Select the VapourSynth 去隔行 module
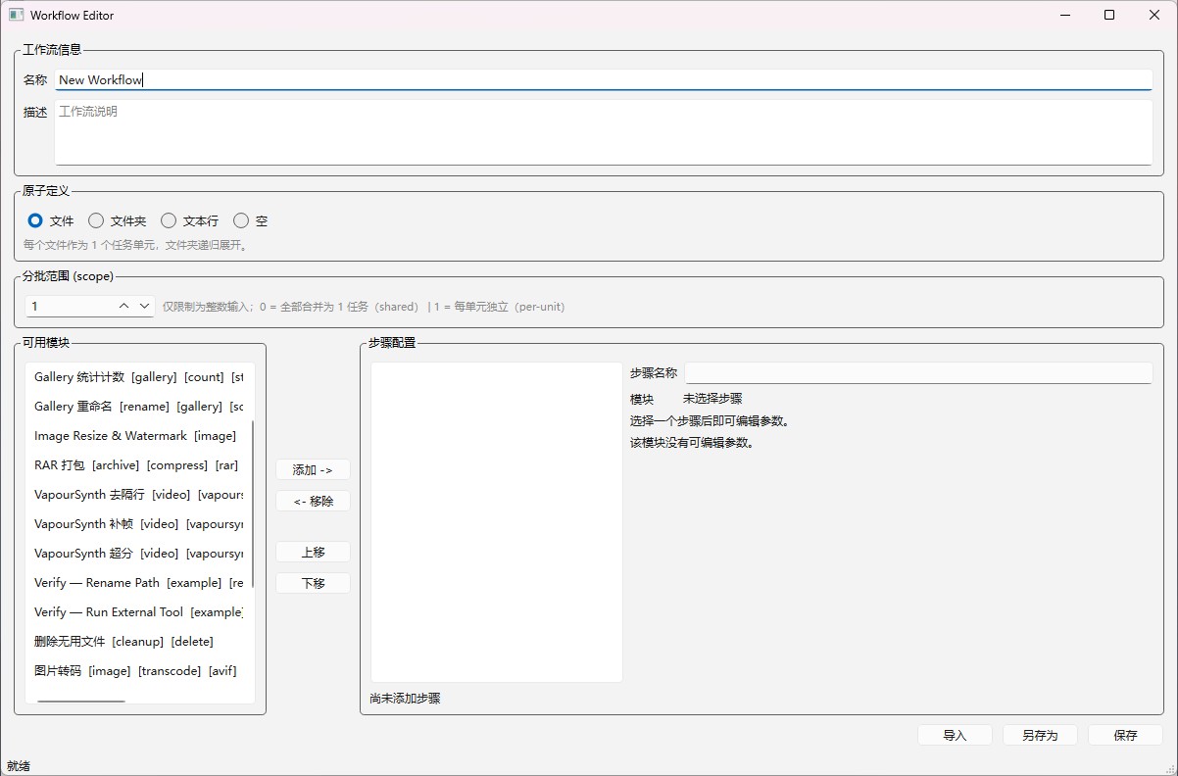Viewport: 1178px width, 776px height. pos(138,495)
